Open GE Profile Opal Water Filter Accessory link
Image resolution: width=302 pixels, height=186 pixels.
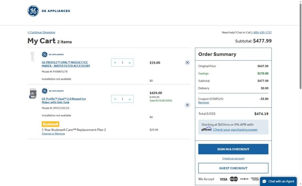pyautogui.click(x=66, y=64)
